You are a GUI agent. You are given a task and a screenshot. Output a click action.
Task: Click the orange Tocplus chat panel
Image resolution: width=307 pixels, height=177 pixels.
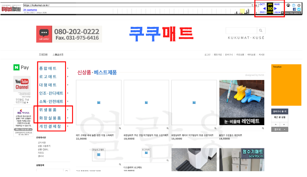[x=286, y=85]
